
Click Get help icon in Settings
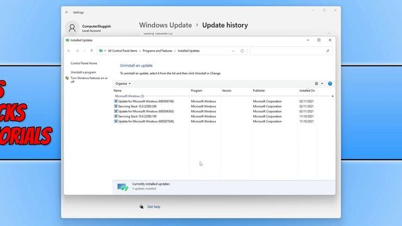(141, 207)
